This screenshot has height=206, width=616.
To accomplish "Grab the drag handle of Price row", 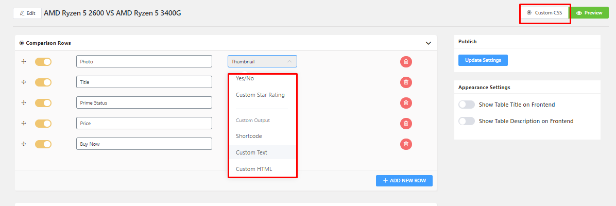I will (24, 124).
